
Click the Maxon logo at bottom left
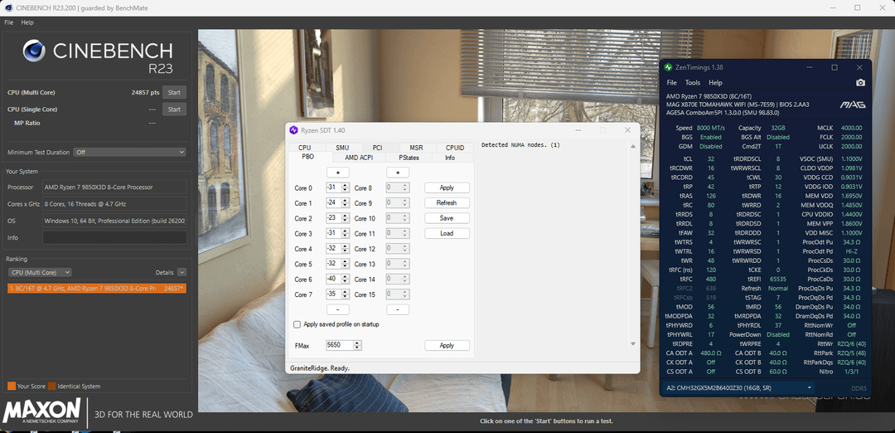pos(43,411)
